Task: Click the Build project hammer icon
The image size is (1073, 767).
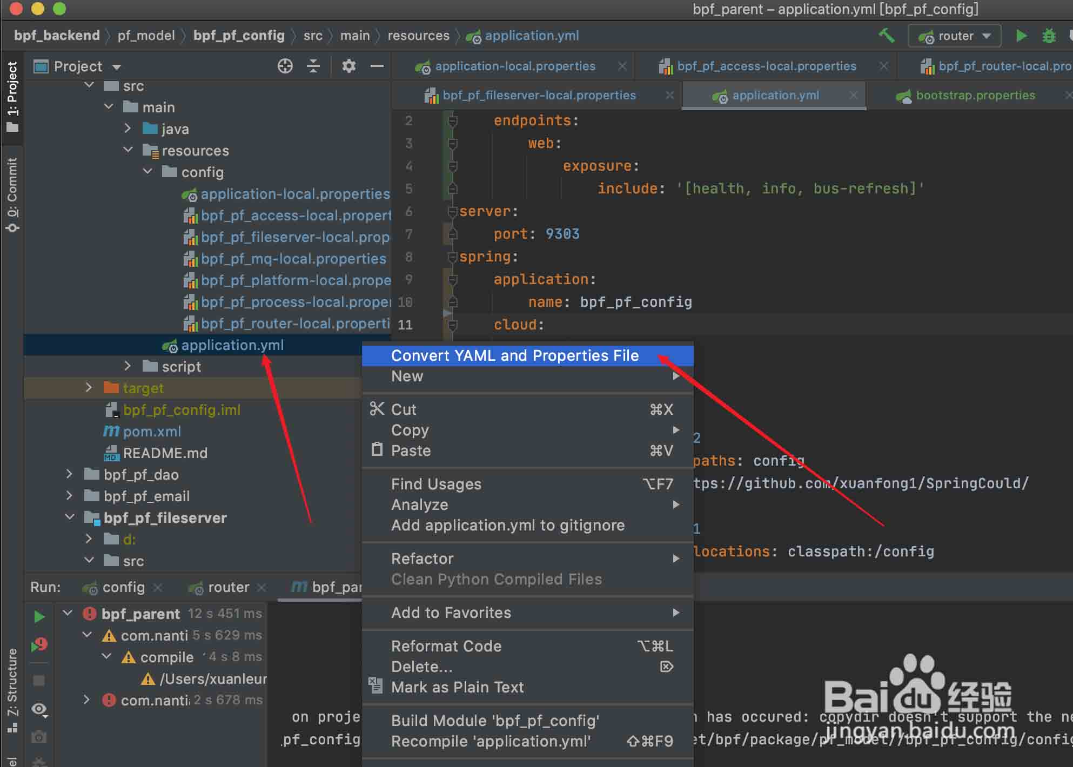Action: [886, 36]
